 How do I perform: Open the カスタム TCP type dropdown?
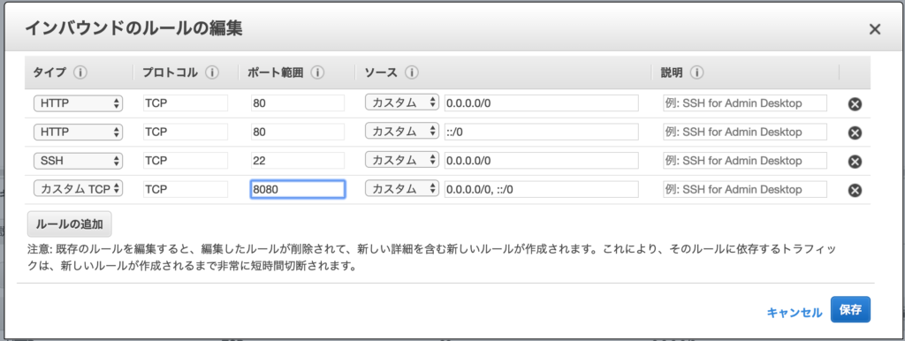79,189
